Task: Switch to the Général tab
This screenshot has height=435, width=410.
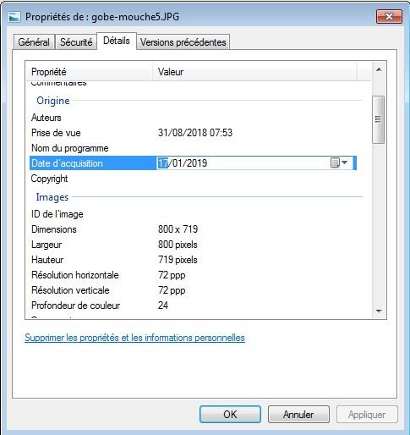Action: [x=34, y=42]
